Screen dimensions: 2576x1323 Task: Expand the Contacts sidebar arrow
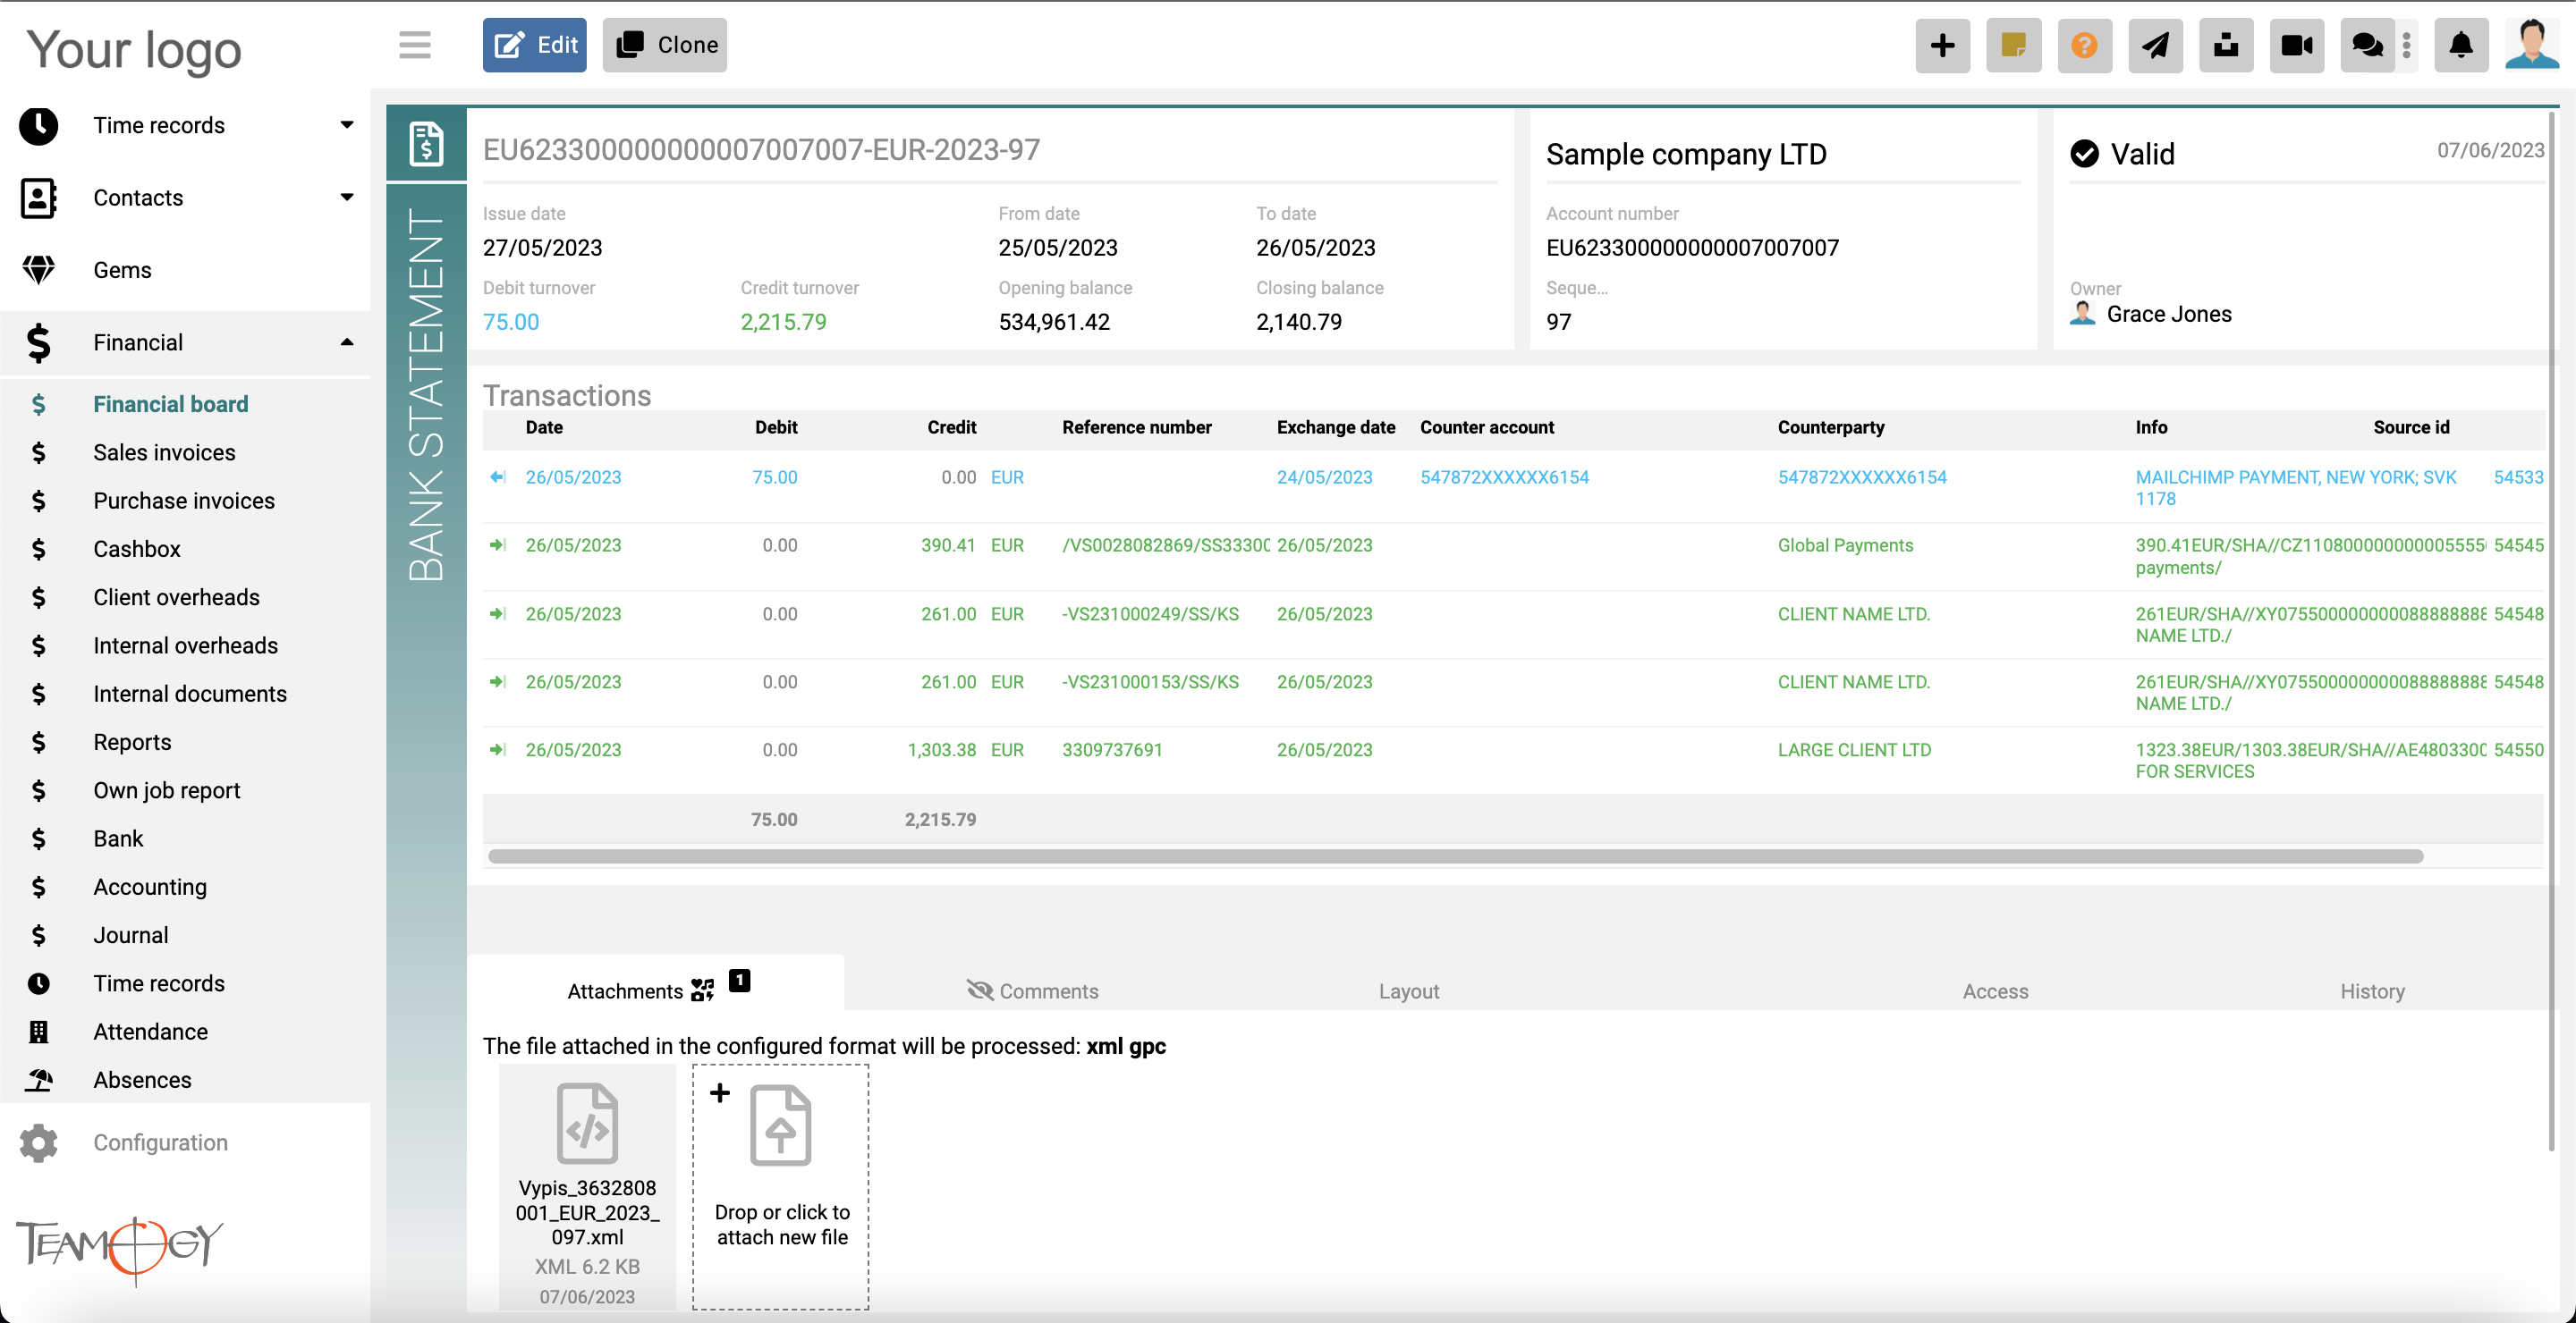pos(347,197)
